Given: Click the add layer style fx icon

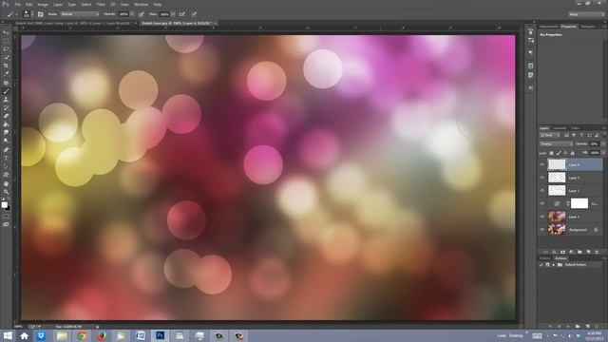Looking at the screenshot, I should pyautogui.click(x=554, y=252).
